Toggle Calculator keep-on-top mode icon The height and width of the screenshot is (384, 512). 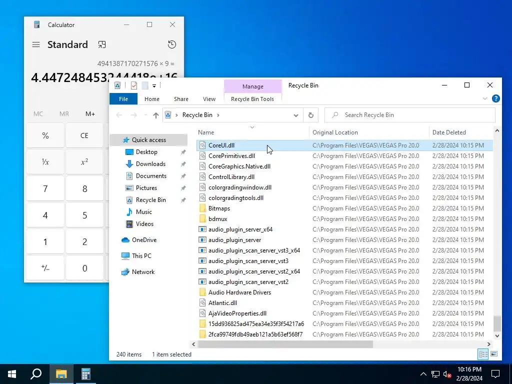click(x=102, y=44)
